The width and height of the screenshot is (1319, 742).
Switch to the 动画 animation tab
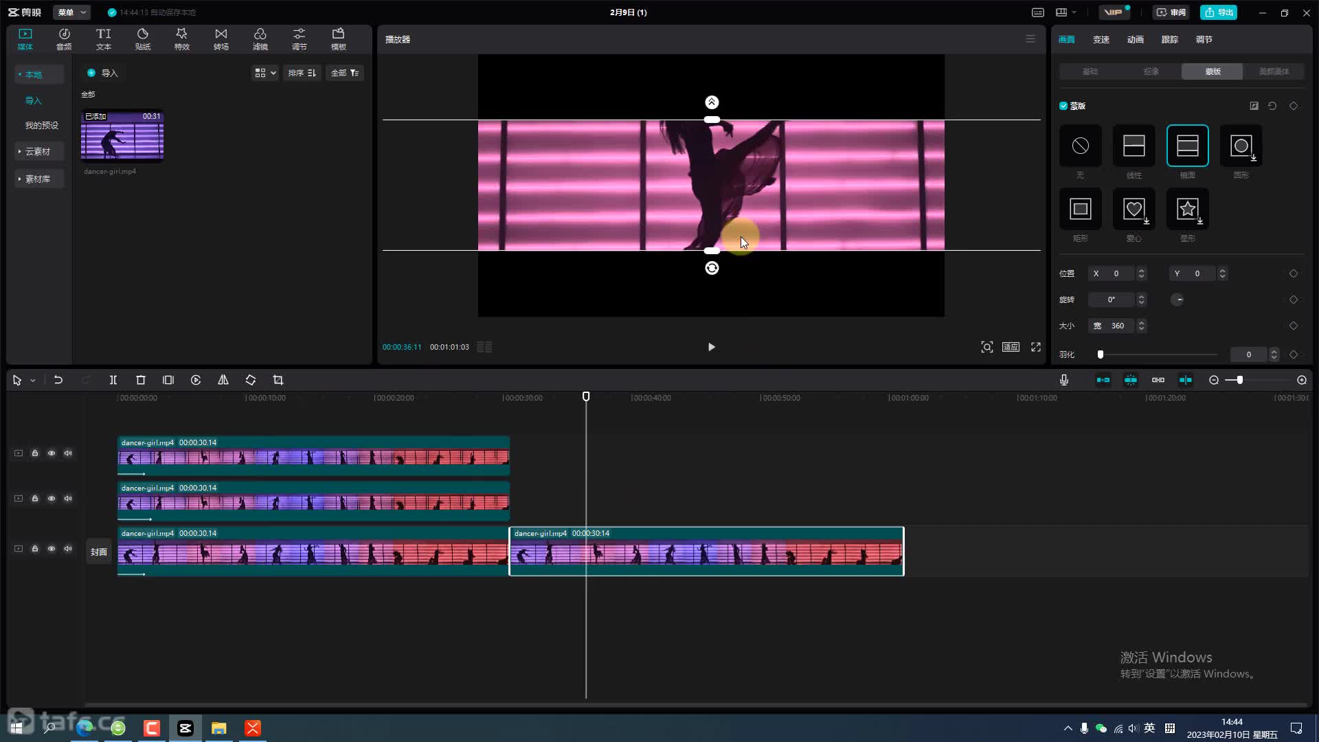point(1136,40)
